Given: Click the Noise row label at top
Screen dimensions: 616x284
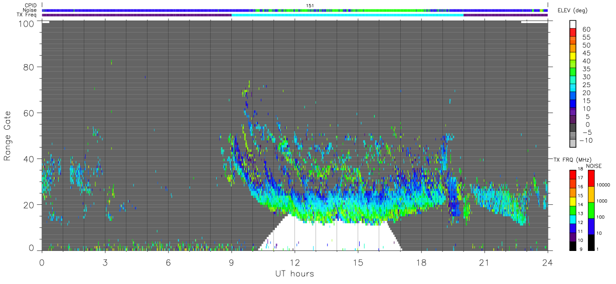Looking at the screenshot, I should click(30, 10).
